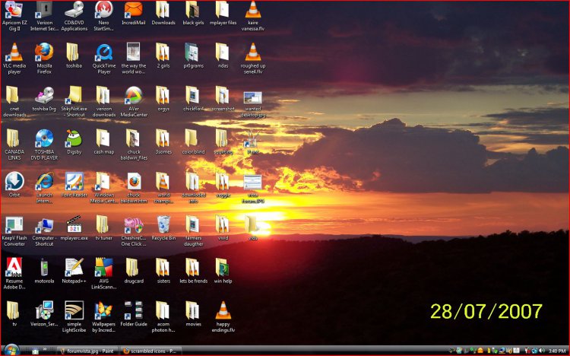Image resolution: width=570 pixels, height=356 pixels.
Task: Switch to forumvista.jpg - Paint taskbar button
Action: (87, 351)
